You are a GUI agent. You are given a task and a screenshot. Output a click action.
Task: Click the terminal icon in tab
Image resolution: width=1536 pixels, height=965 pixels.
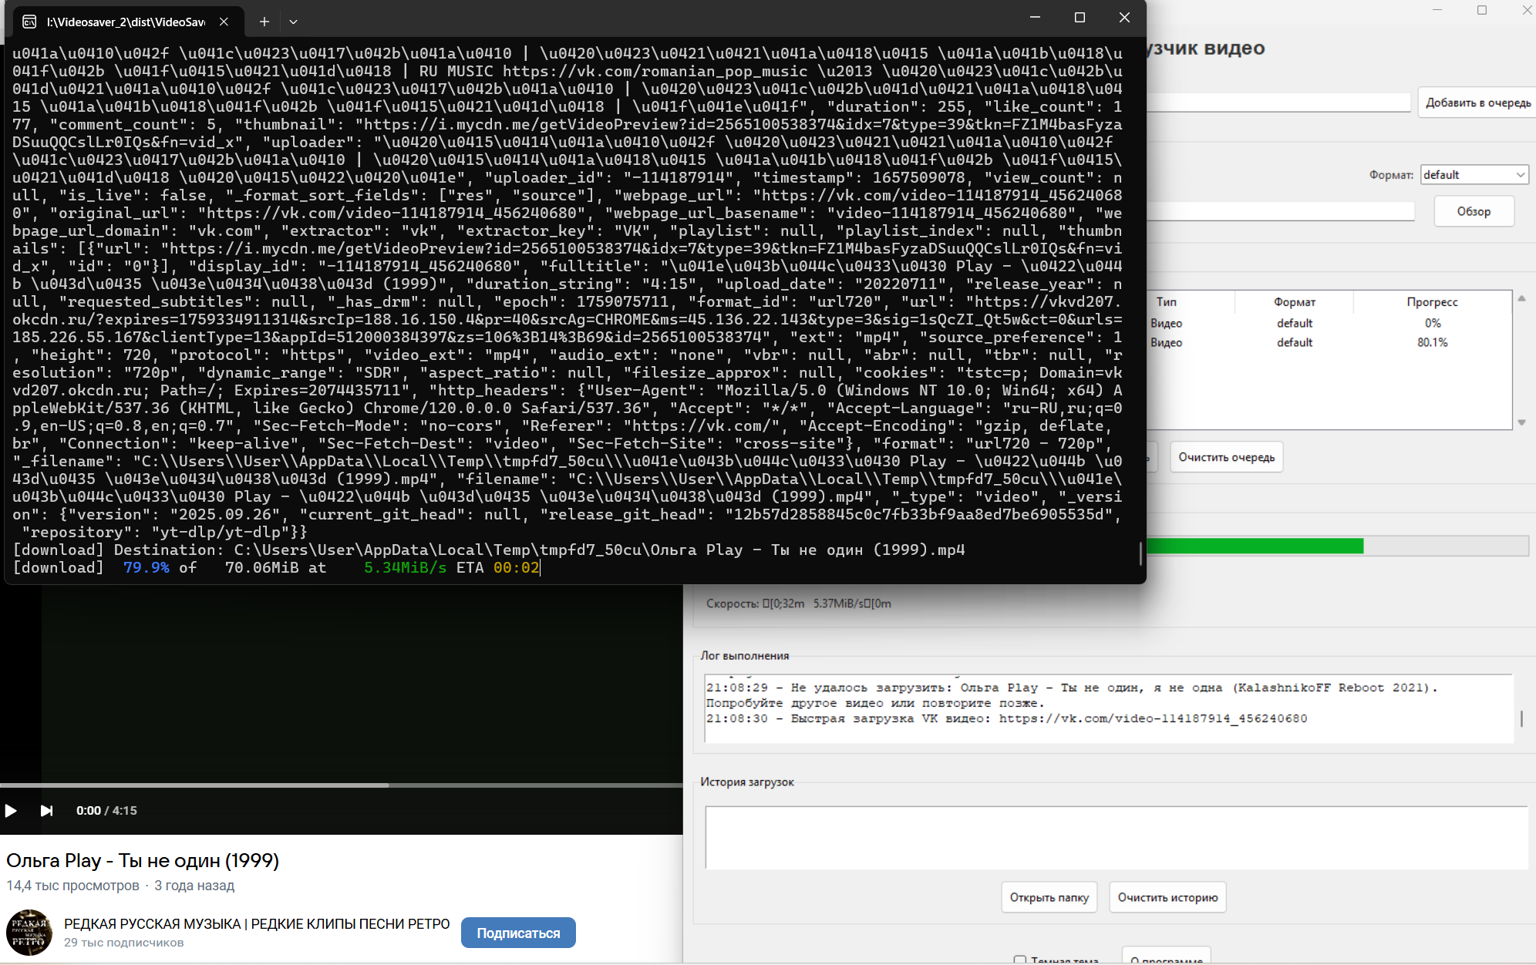point(29,22)
